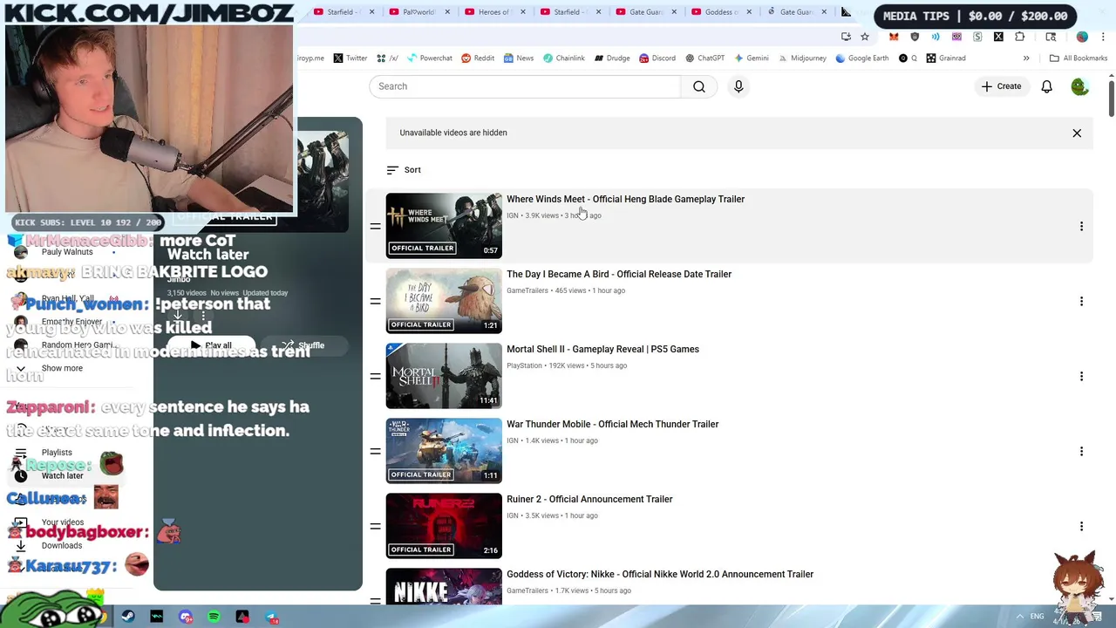The image size is (1116, 628).
Task: Open options menu for Ruiner 2 video
Action: [x=1081, y=527]
